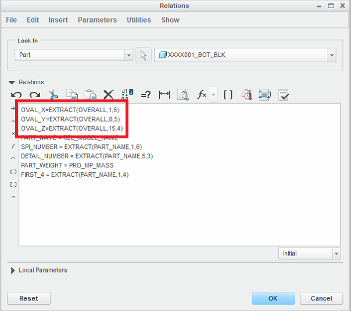Insert function with fx icon
This screenshot has height=311, width=351.
(x=202, y=95)
